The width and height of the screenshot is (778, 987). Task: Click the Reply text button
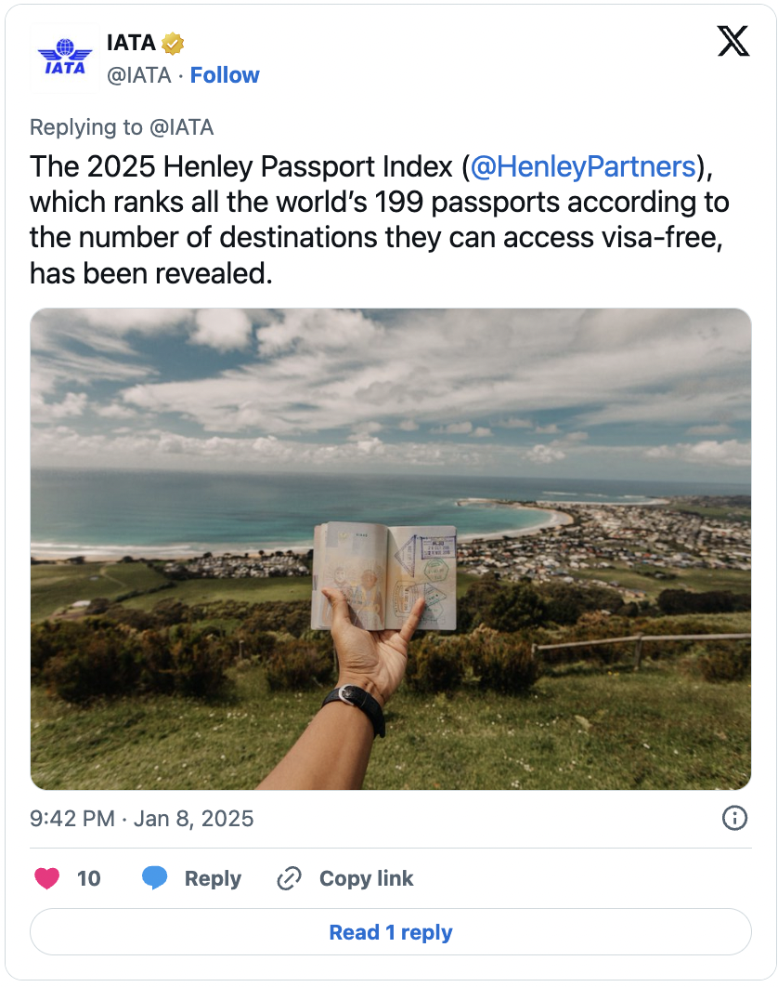(x=213, y=878)
